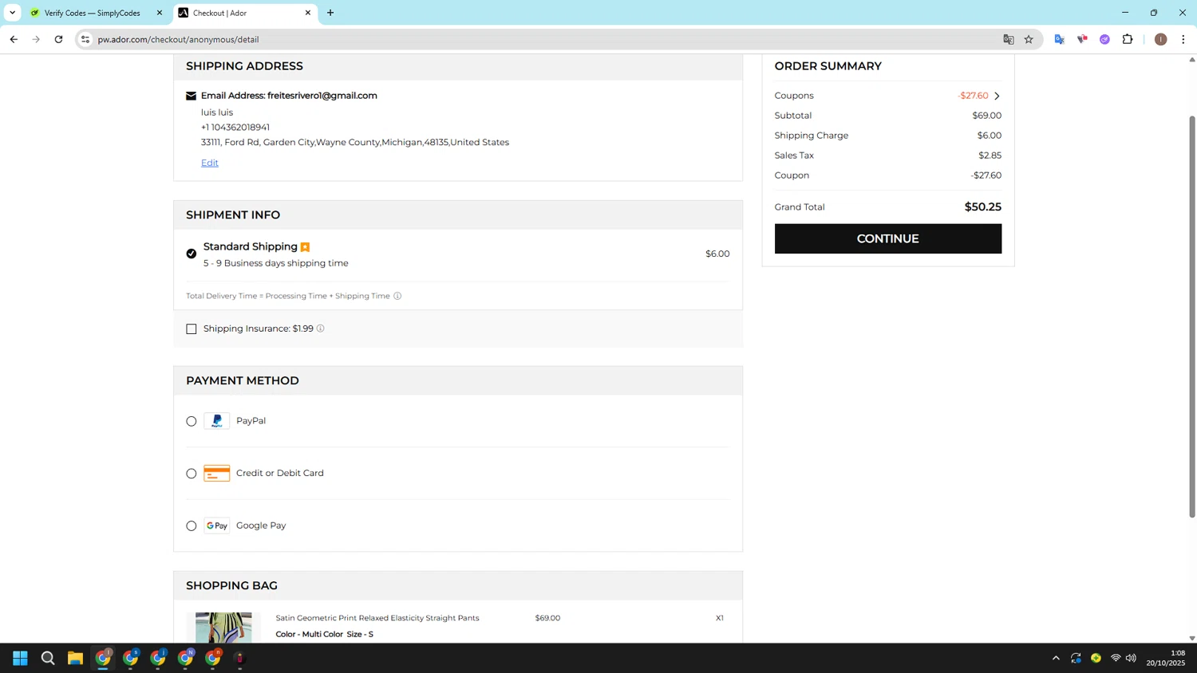The width and height of the screenshot is (1197, 673).
Task: Open a new browser tab
Action: (x=330, y=13)
